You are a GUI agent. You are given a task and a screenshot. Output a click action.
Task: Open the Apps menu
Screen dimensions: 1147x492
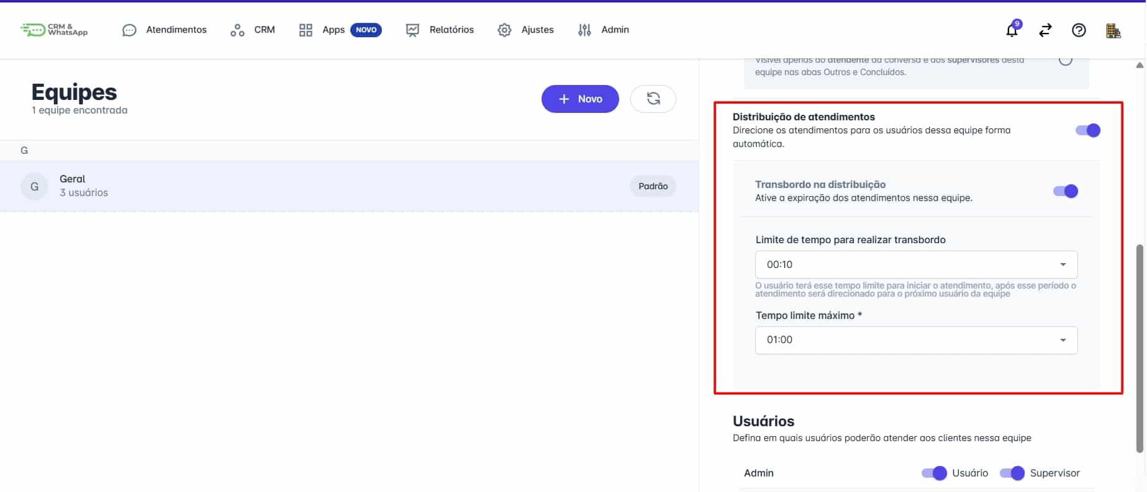[340, 30]
